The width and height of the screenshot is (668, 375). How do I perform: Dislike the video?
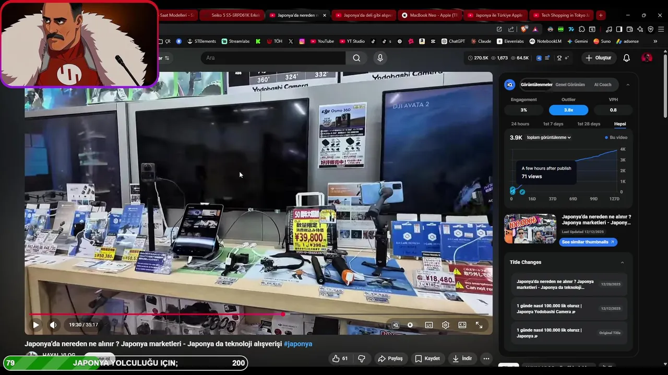361,358
